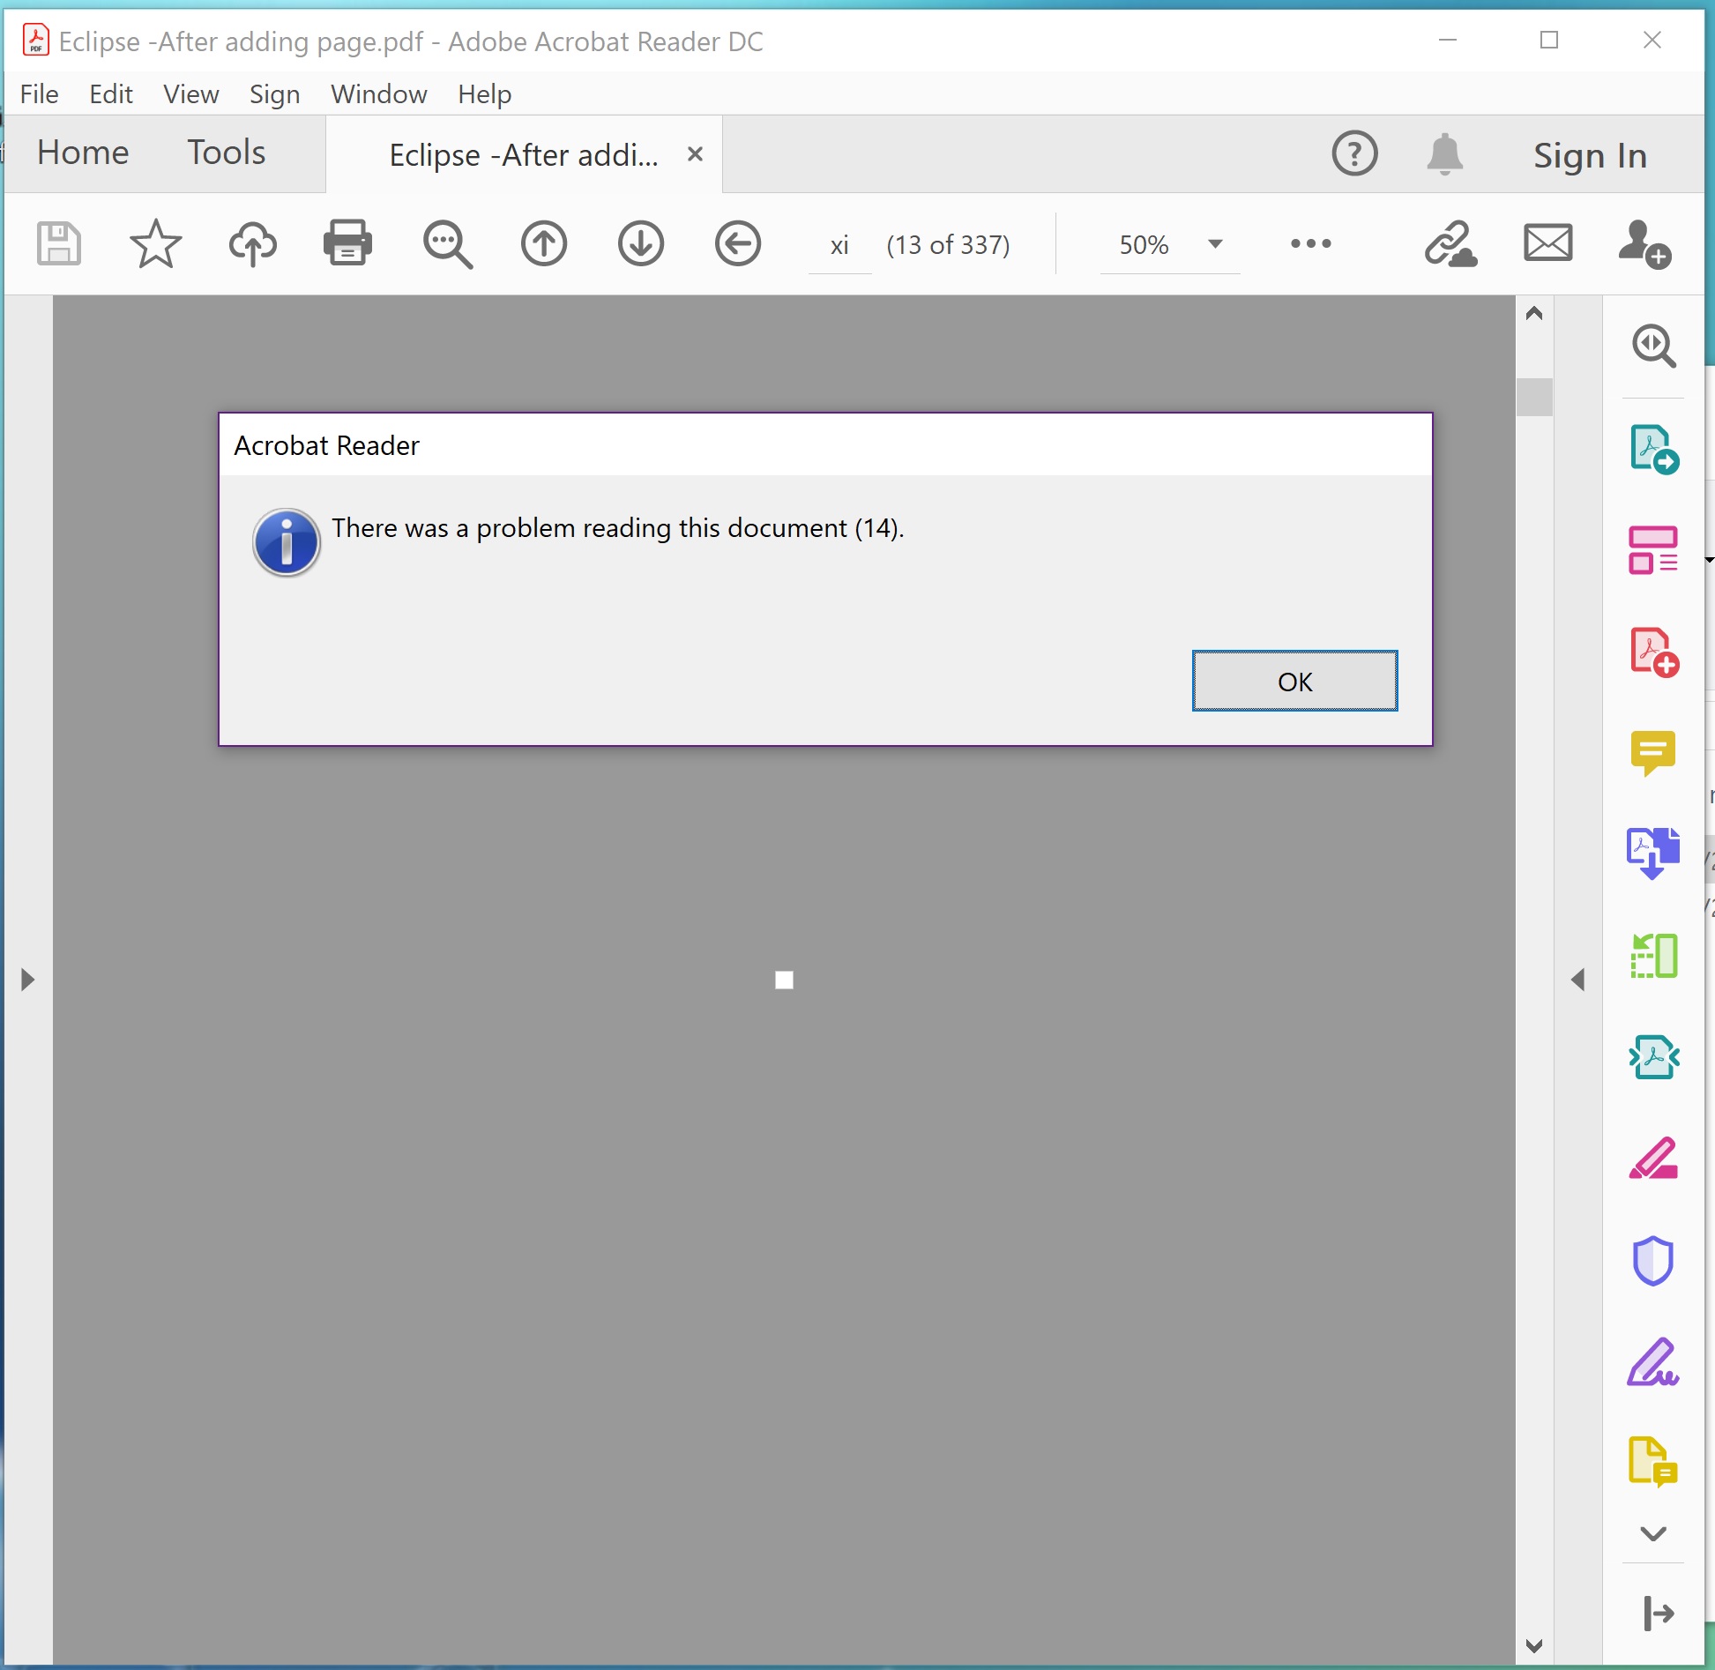Open Protect shield tool in sidebar
The width and height of the screenshot is (1715, 1670).
1652,1261
